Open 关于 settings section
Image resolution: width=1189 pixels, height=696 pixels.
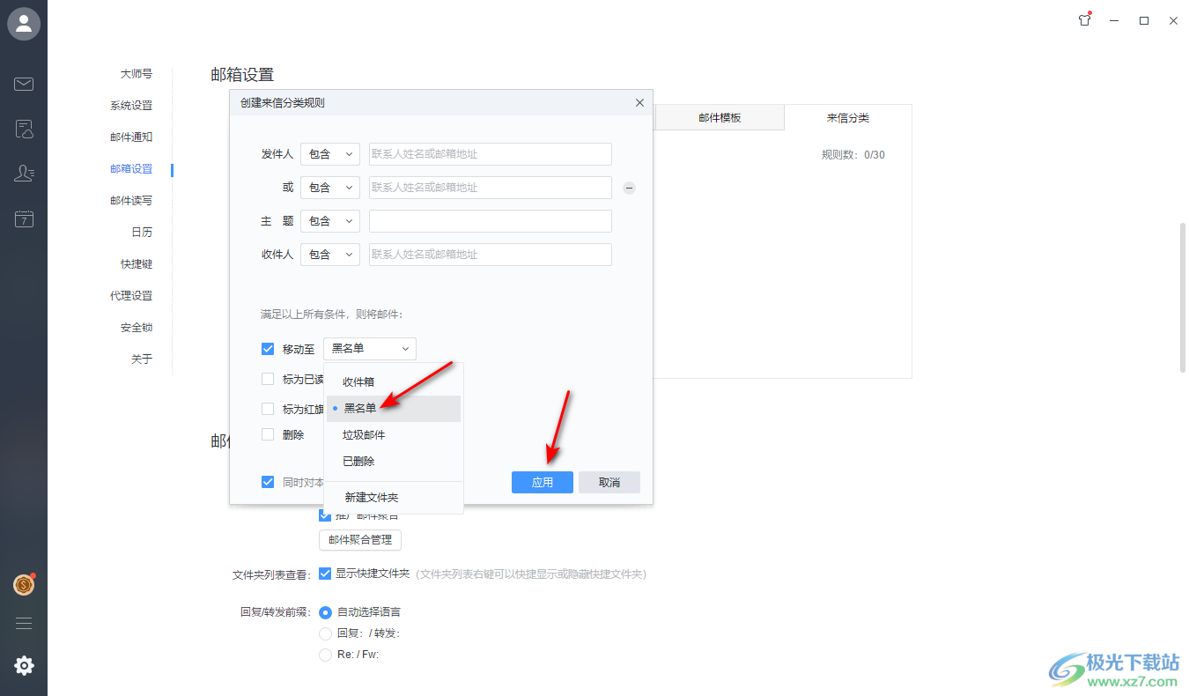142,359
